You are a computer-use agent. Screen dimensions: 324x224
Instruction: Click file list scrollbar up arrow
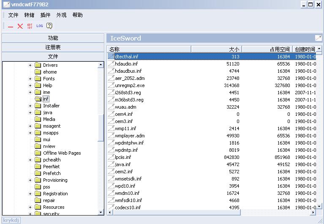point(319,49)
